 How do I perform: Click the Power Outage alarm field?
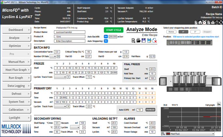pos(152,132)
